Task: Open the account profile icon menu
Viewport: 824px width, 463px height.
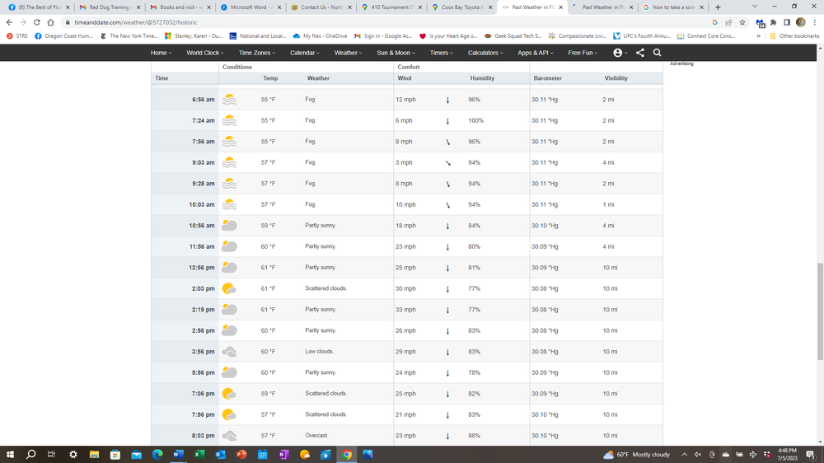Action: click(619, 53)
